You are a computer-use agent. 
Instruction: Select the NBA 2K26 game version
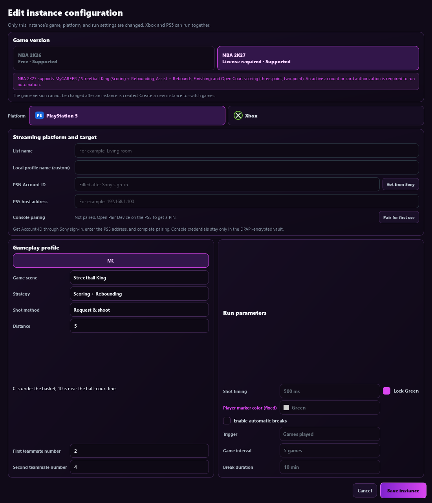[114, 58]
